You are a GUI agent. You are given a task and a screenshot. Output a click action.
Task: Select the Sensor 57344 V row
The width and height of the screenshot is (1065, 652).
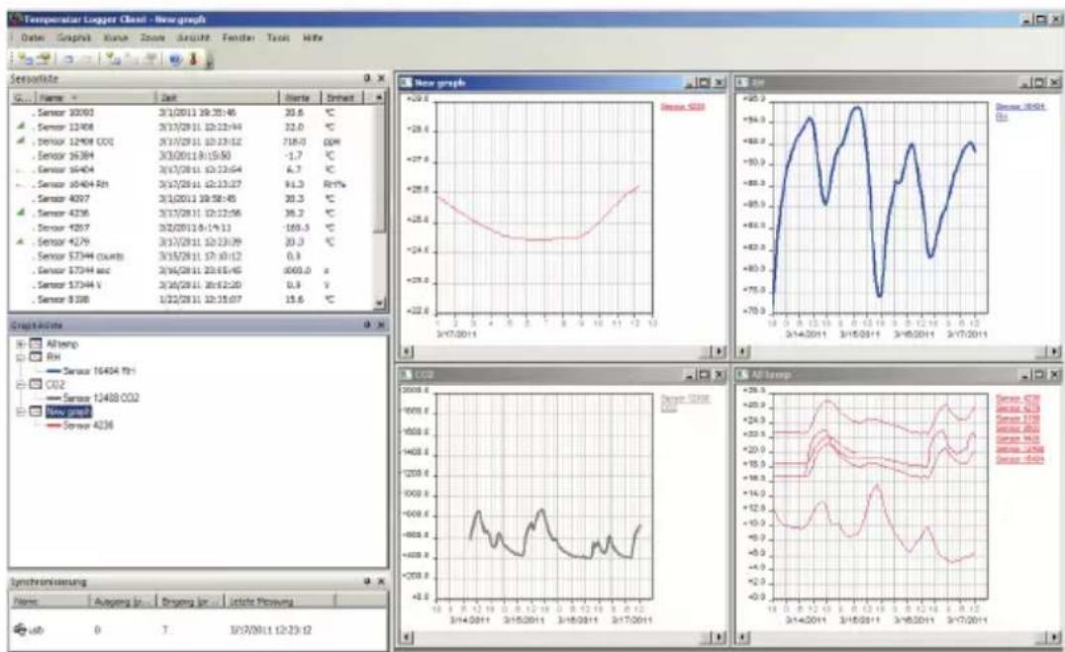click(x=192, y=285)
